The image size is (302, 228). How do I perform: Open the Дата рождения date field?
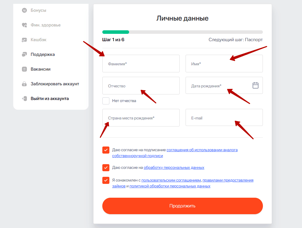point(224,85)
